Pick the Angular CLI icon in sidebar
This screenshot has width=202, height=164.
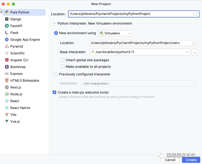(7, 60)
